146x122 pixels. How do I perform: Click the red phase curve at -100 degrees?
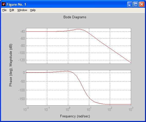(x=84, y=90)
